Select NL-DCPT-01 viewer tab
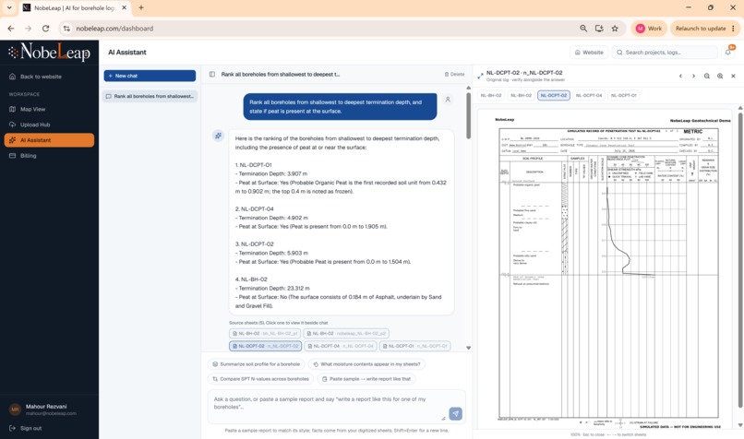This screenshot has width=744, height=439. click(x=623, y=95)
